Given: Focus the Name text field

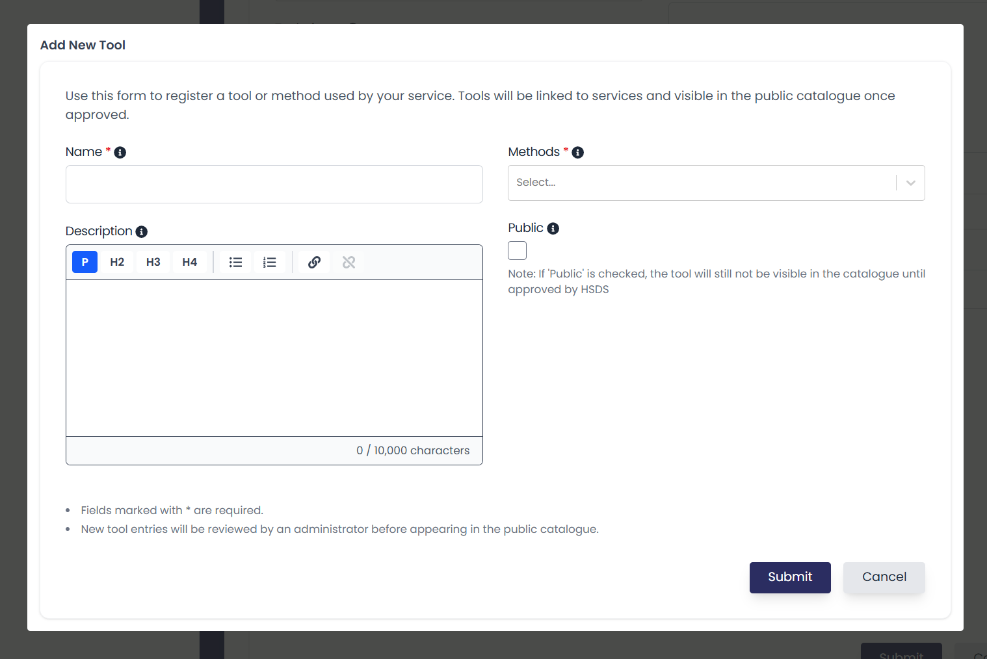Looking at the screenshot, I should [x=274, y=184].
